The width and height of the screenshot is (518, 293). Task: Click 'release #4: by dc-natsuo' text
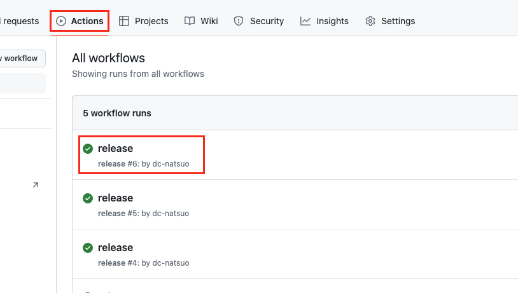144,262
